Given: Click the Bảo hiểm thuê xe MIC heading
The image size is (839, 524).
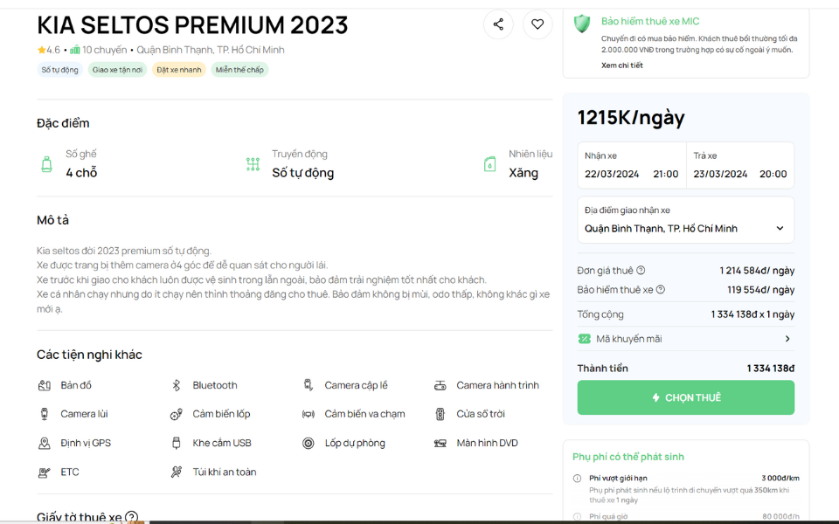Looking at the screenshot, I should pos(650,21).
